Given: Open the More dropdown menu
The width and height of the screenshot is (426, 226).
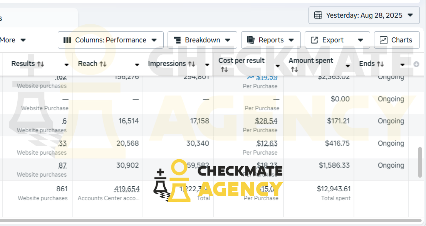Looking at the screenshot, I should [12, 40].
